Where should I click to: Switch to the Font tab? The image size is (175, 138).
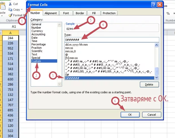[66, 13]
